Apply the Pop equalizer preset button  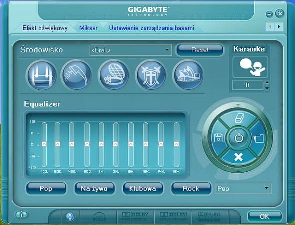(46, 188)
